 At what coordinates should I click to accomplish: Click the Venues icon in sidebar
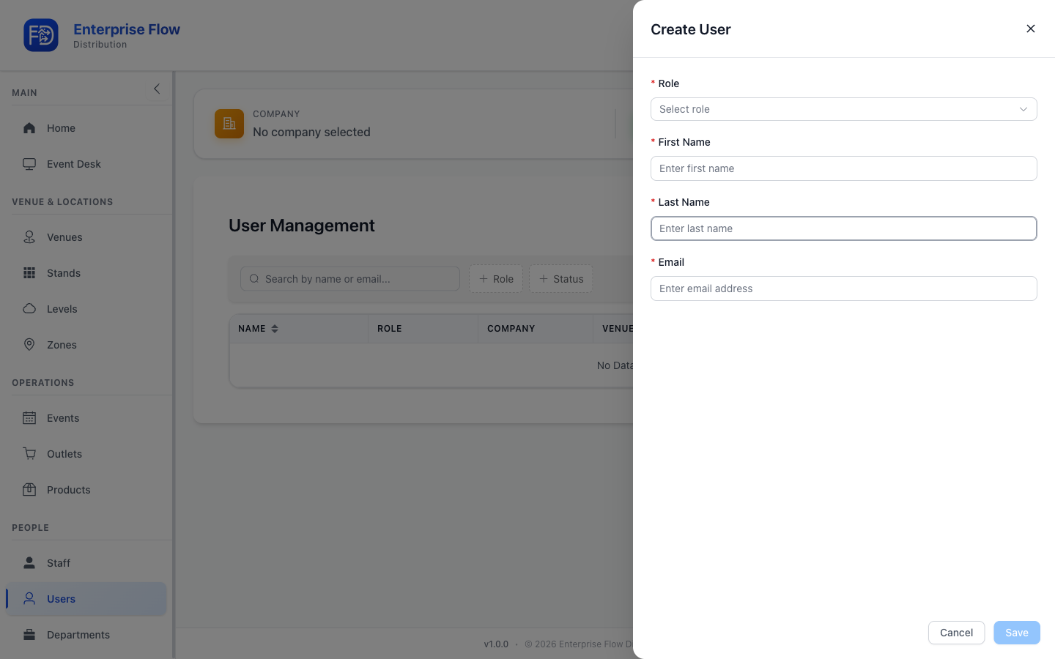(x=29, y=237)
